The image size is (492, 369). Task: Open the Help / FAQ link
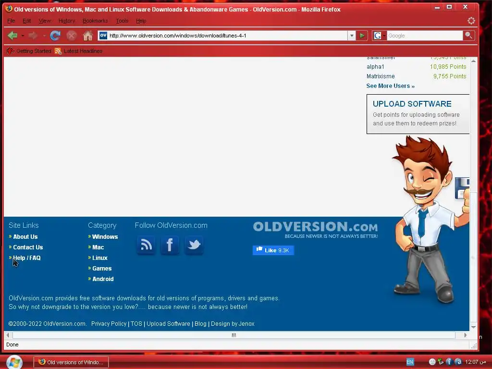(x=27, y=258)
